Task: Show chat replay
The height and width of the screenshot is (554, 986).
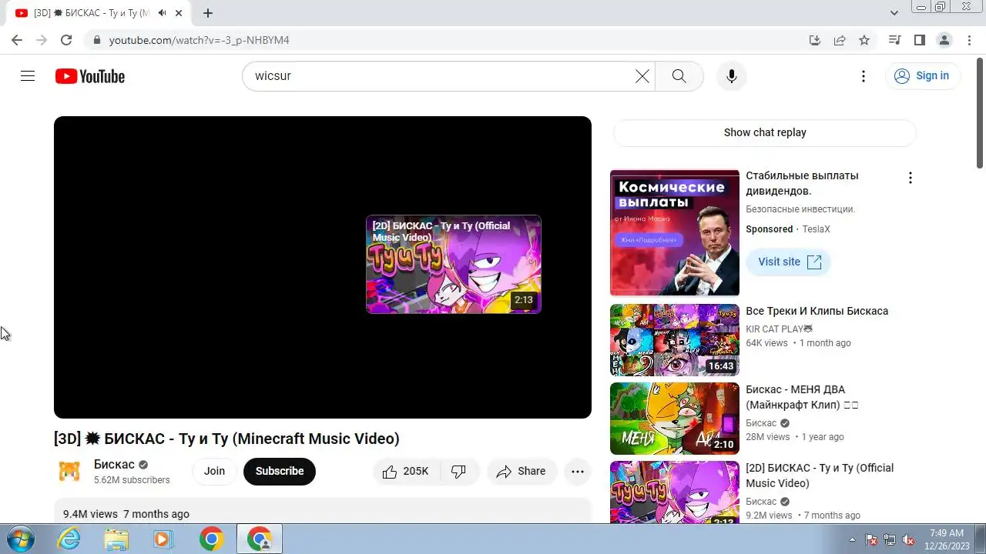Action: coord(765,132)
